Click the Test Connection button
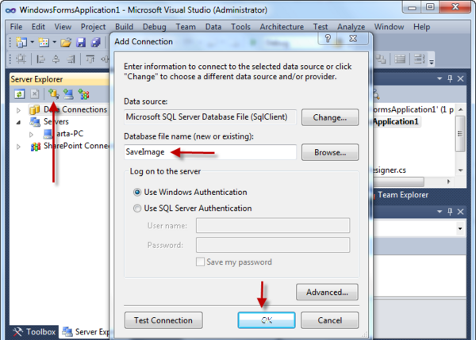This screenshot has width=476, height=340. pyautogui.click(x=163, y=320)
